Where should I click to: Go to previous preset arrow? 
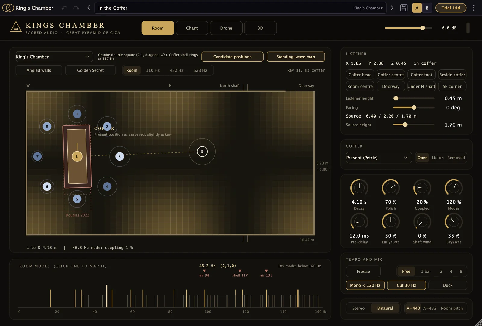tap(89, 8)
